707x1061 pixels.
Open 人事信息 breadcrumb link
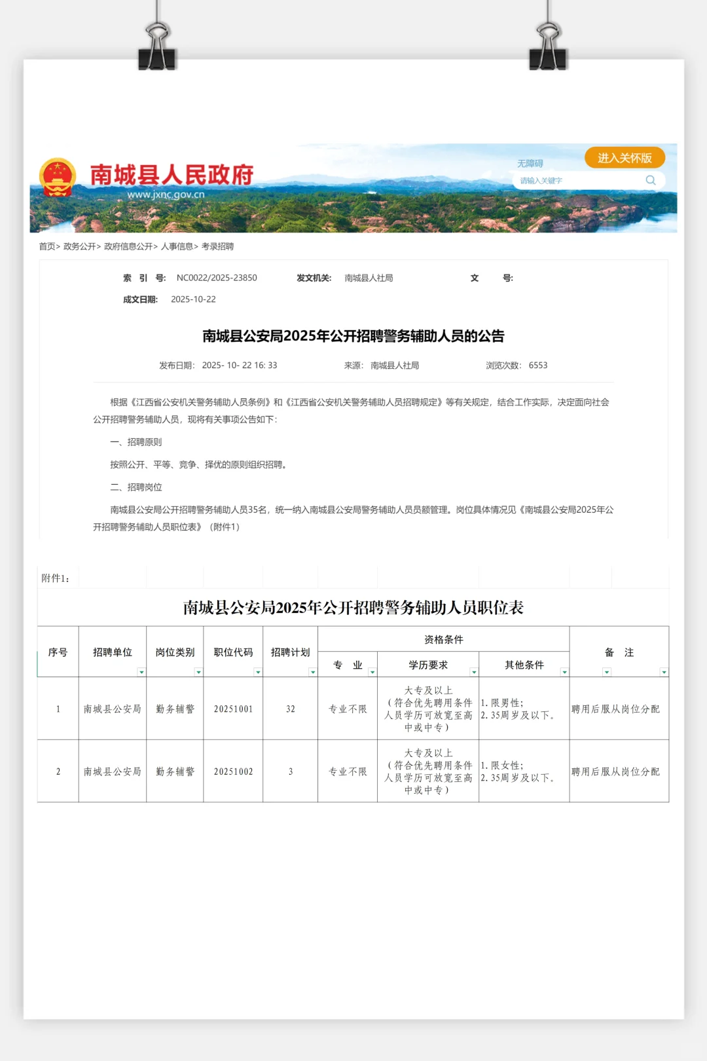177,246
